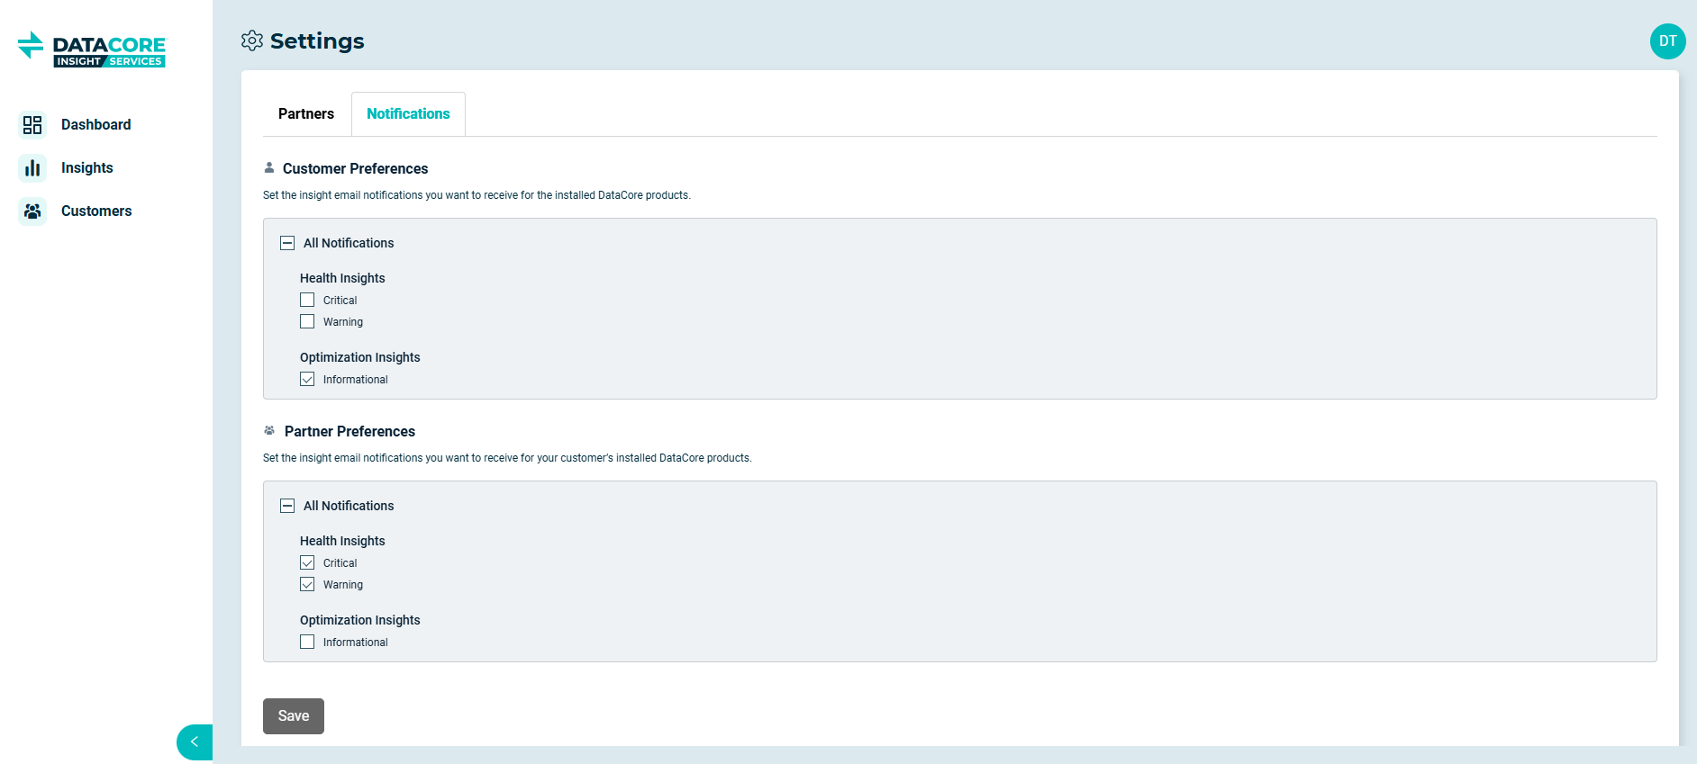The height and width of the screenshot is (764, 1697).
Task: Click the Customers people icon in sidebar
Action: click(32, 211)
